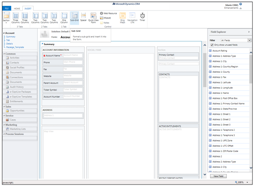
Task: Insert three-tab Three Columns layout, first option
Action: pyautogui.click(x=16, y=18)
